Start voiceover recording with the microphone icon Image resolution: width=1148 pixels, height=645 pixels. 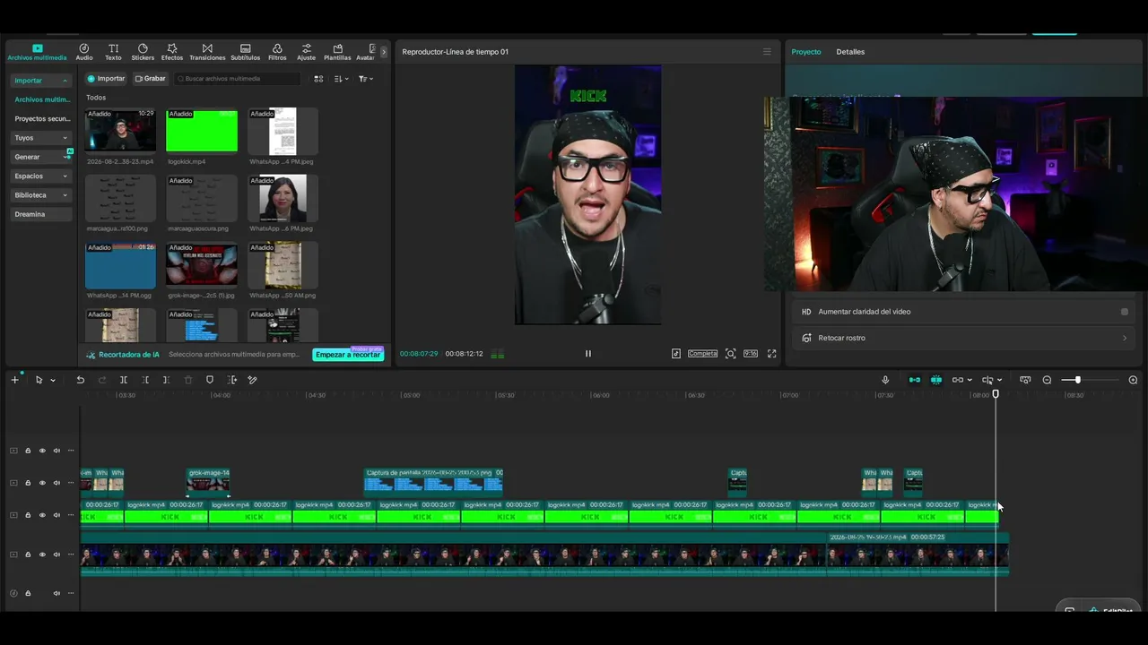[885, 380]
